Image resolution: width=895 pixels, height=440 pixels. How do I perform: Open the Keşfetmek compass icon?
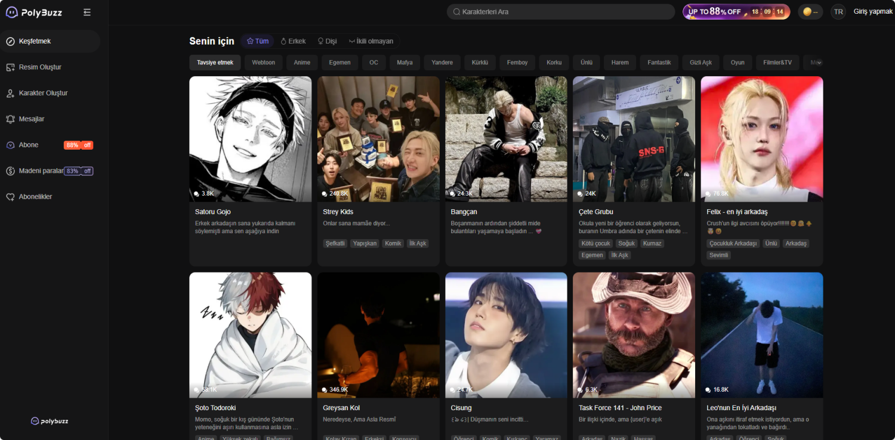(10, 41)
